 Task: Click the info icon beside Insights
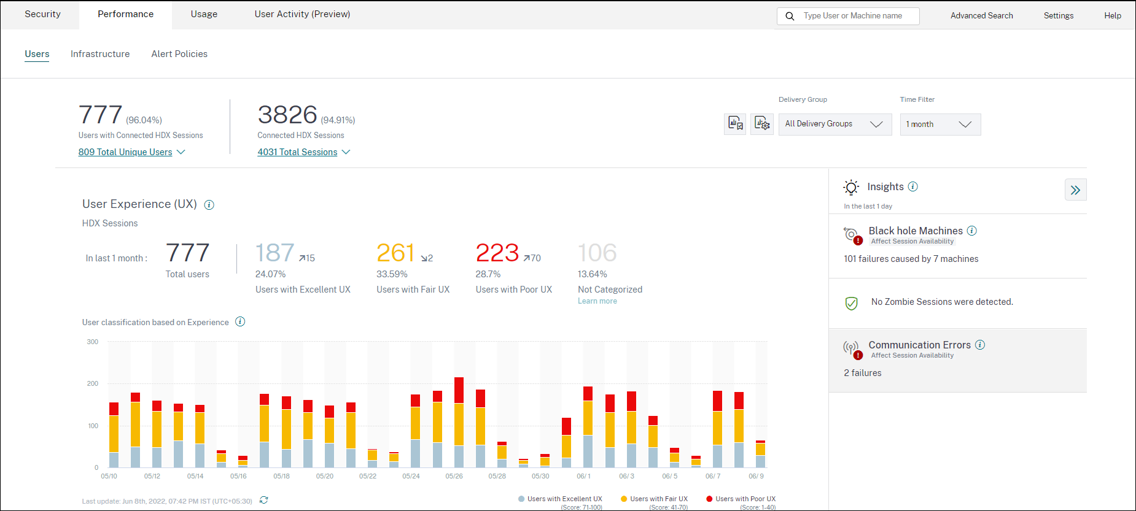[x=913, y=186]
